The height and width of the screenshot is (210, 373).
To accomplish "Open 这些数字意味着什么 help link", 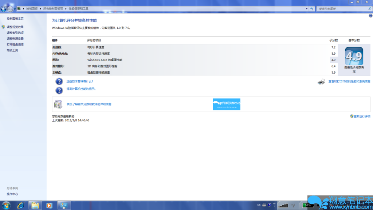I will coord(80,81).
